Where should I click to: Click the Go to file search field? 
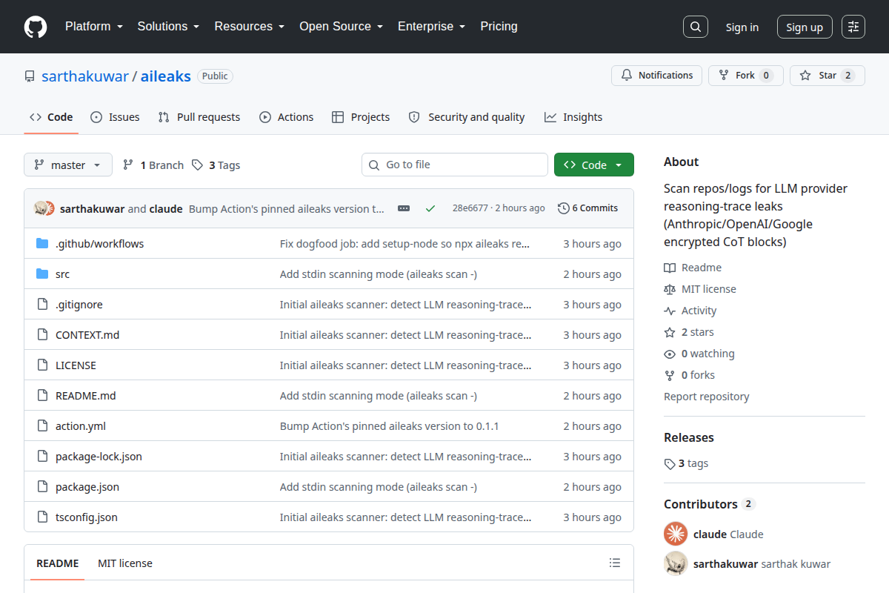coord(455,165)
